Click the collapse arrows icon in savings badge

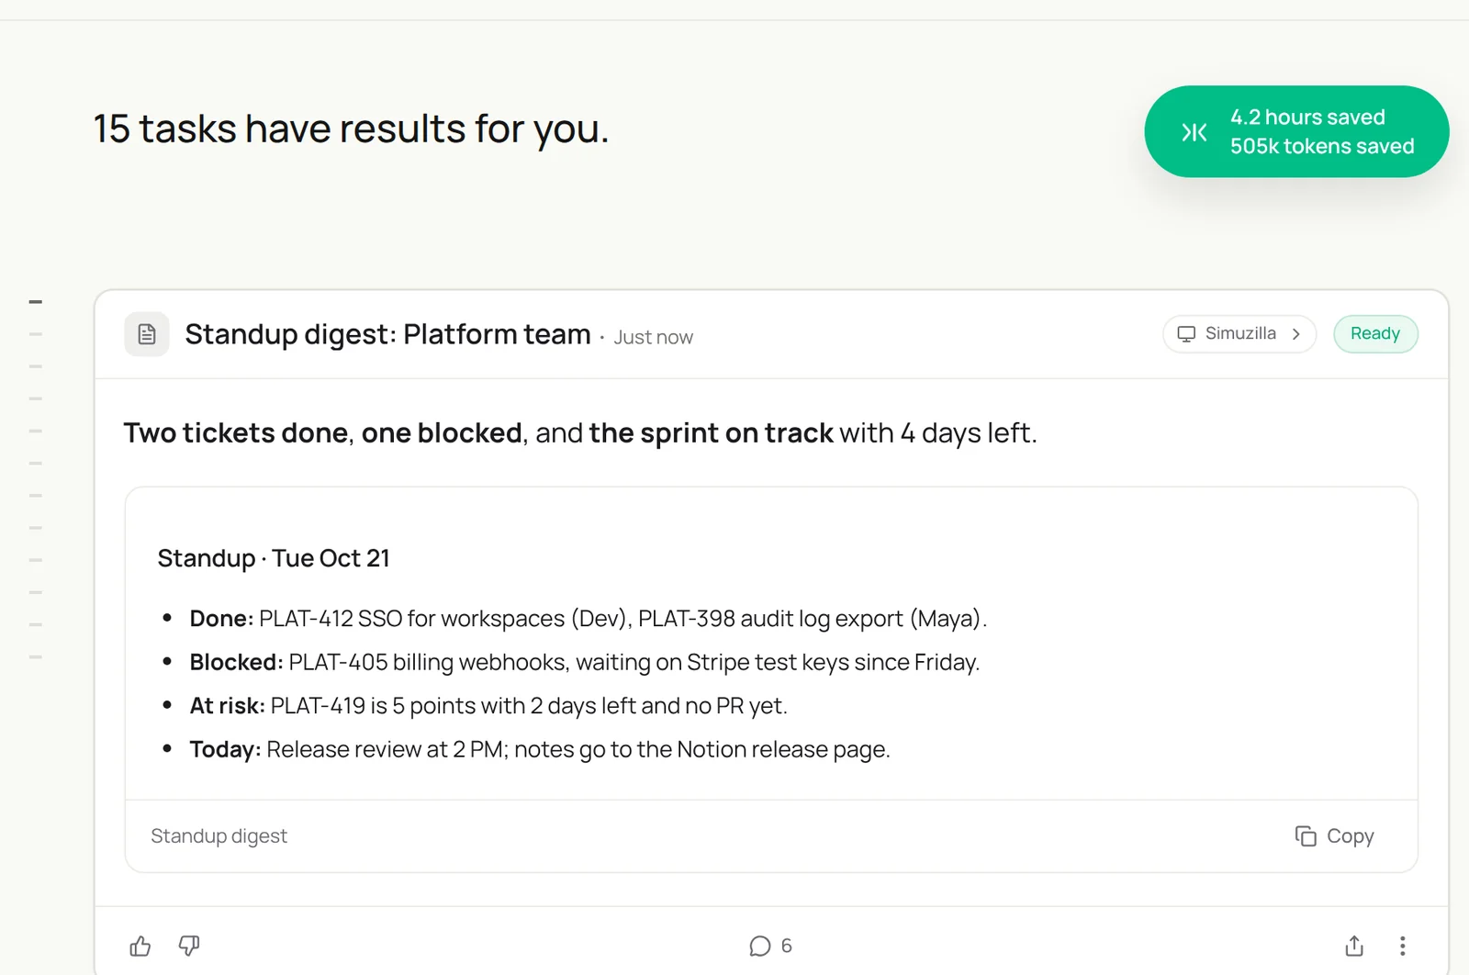point(1194,132)
